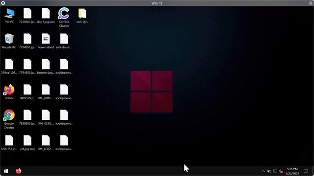
Task: Select the 219ea1c09 file icon
Action: tap(9, 66)
